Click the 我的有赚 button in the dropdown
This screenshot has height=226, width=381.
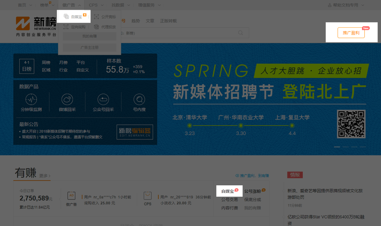pyautogui.click(x=90, y=36)
